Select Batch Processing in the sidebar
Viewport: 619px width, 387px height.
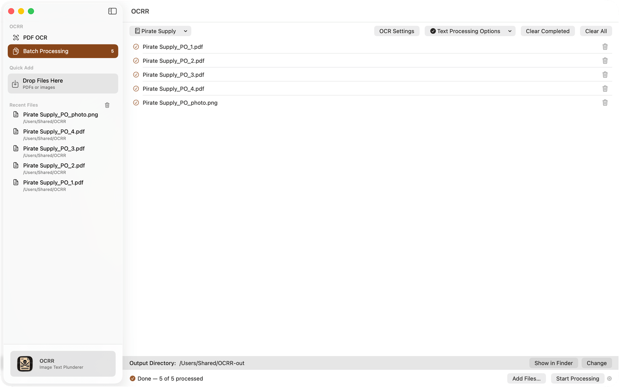tap(63, 51)
